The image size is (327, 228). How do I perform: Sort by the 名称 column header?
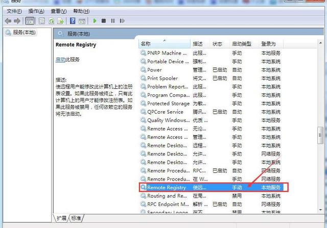[165, 44]
